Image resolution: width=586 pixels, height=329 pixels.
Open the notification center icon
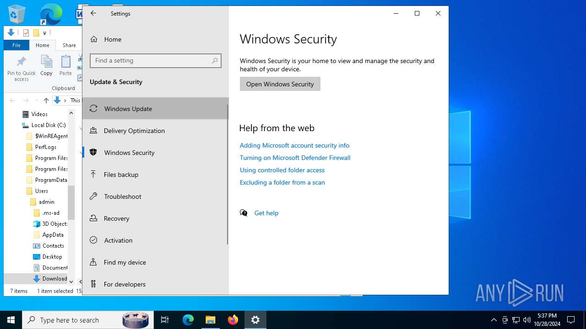tap(571, 320)
